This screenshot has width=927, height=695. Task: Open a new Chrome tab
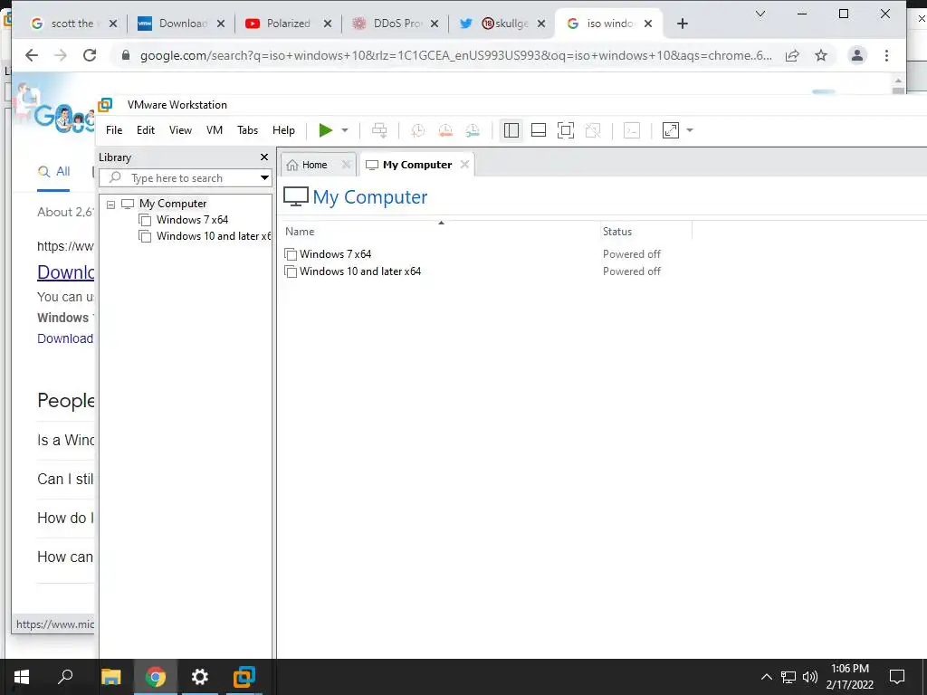683,24
